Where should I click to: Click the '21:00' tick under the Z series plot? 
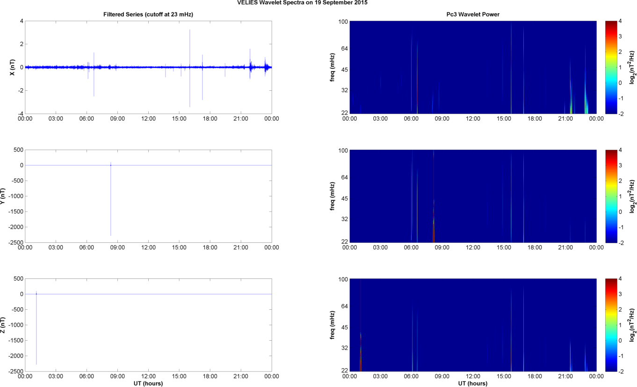[x=241, y=376]
